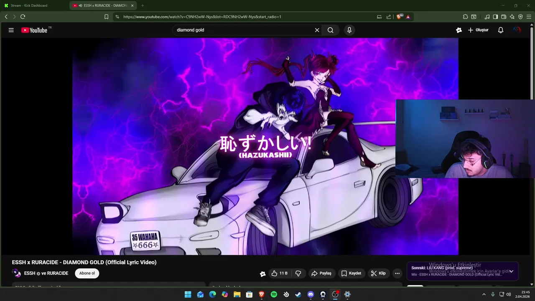
Task: Open the YouTube guide hamburger menu
Action: pyautogui.click(x=11, y=30)
